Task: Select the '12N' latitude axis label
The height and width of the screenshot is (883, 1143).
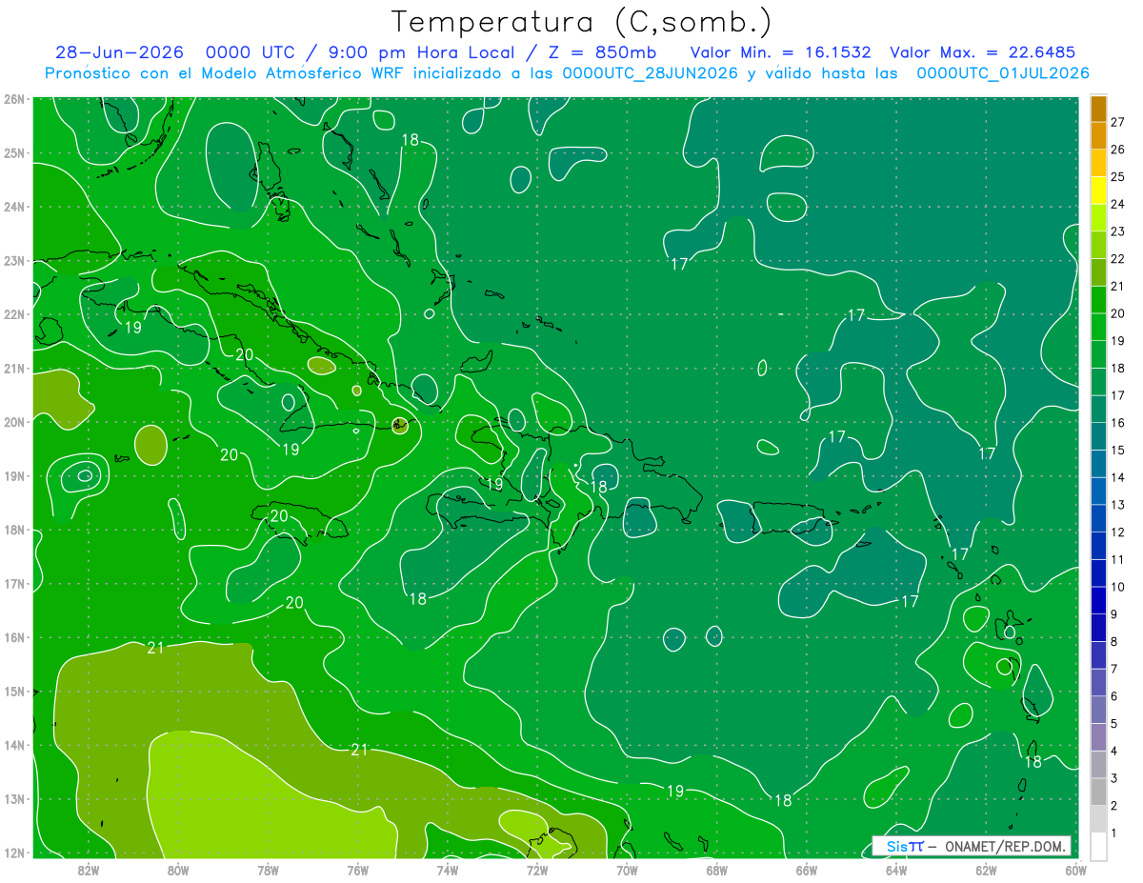Action: click(13, 853)
